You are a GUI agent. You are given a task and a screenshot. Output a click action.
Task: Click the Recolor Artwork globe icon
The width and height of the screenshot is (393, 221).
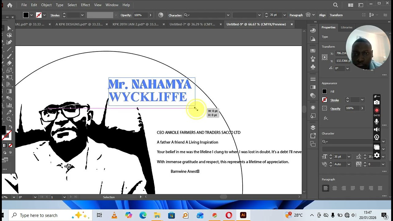coord(161,15)
